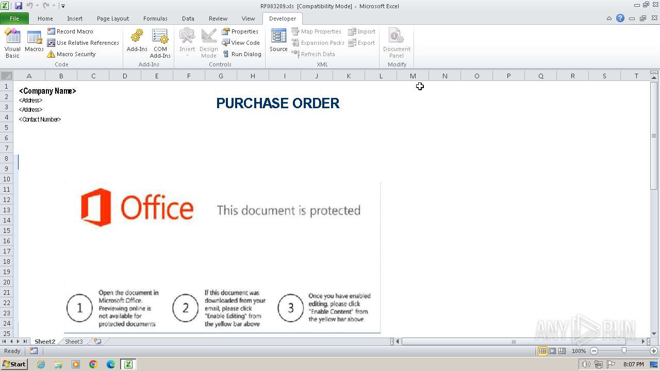The width and height of the screenshot is (660, 371).
Task: Click the Macro Security warning icon
Action: pyautogui.click(x=51, y=54)
